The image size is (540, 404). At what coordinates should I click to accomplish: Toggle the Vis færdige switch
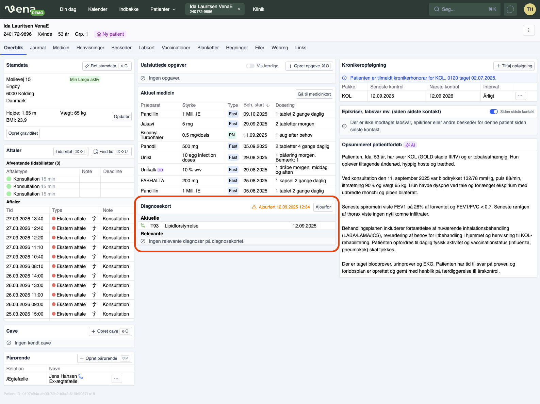tap(250, 66)
